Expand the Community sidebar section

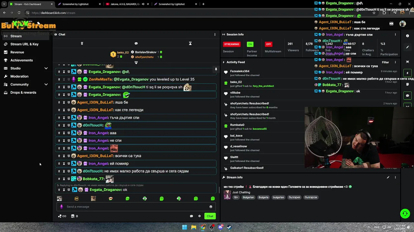(x=46, y=84)
